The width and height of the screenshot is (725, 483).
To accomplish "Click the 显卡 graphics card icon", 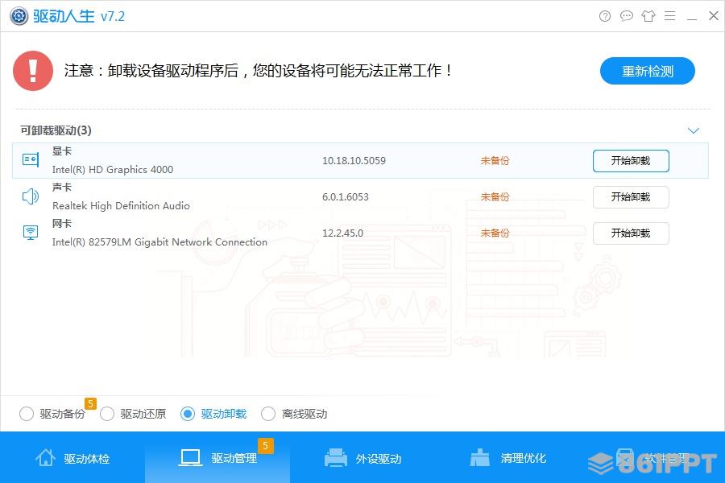I will [x=31, y=160].
